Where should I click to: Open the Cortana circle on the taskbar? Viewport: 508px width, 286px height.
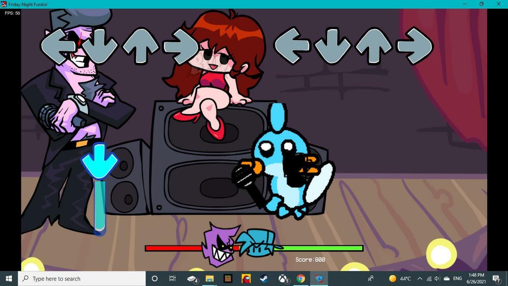[155, 278]
